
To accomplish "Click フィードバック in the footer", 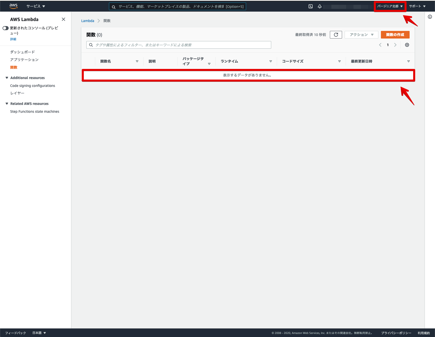I will click(15, 333).
